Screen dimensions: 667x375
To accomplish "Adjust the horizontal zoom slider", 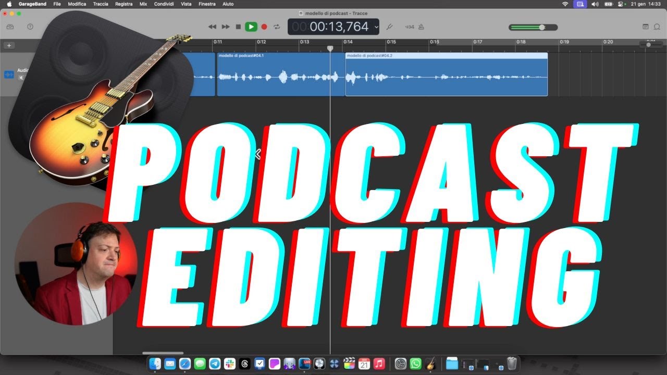I will tap(650, 45).
